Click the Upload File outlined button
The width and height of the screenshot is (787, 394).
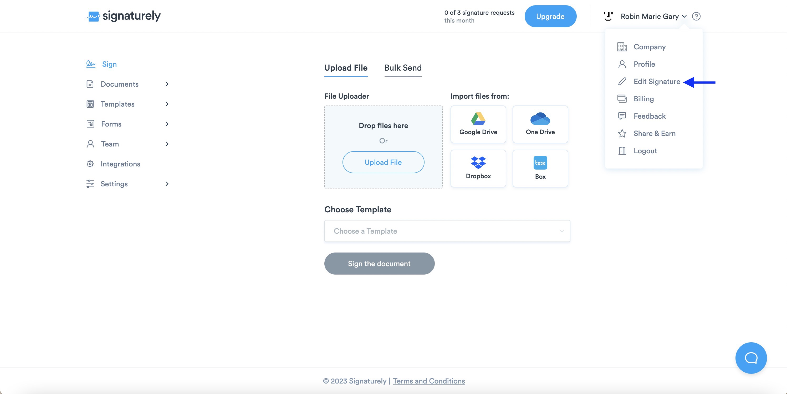tap(383, 162)
